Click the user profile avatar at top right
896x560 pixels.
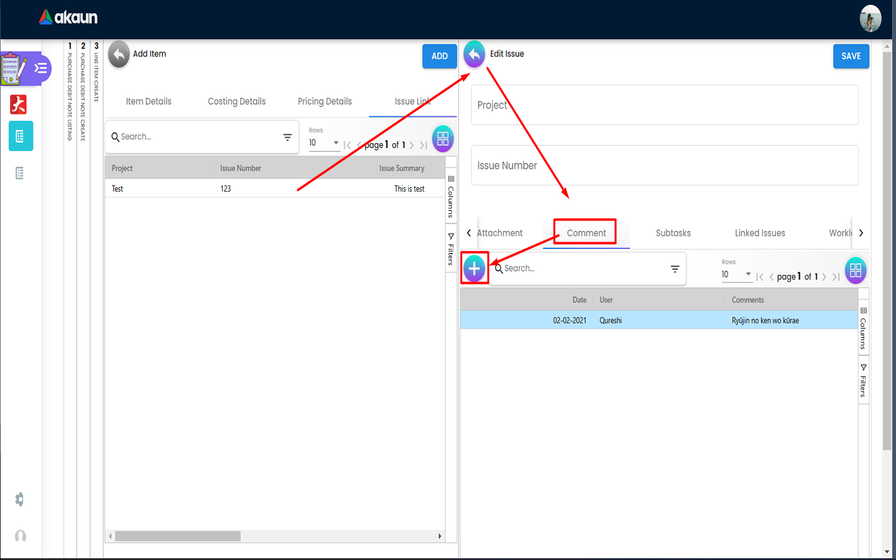pos(870,19)
